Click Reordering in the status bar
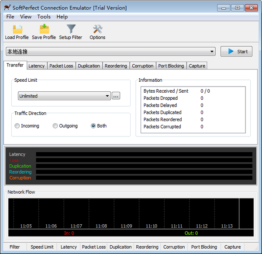262x254 pixels. [147, 247]
